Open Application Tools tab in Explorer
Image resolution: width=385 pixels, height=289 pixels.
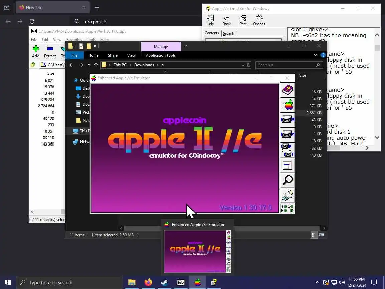click(x=161, y=55)
